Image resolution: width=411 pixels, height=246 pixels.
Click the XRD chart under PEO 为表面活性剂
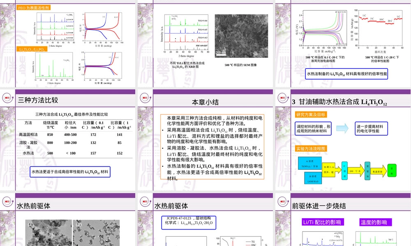[54, 29]
